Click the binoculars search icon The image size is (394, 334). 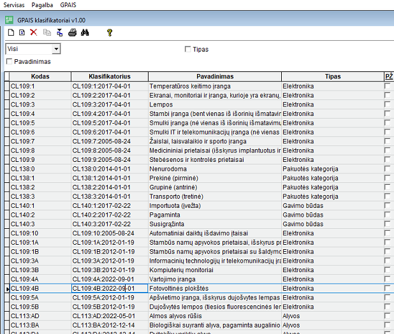coord(85,32)
